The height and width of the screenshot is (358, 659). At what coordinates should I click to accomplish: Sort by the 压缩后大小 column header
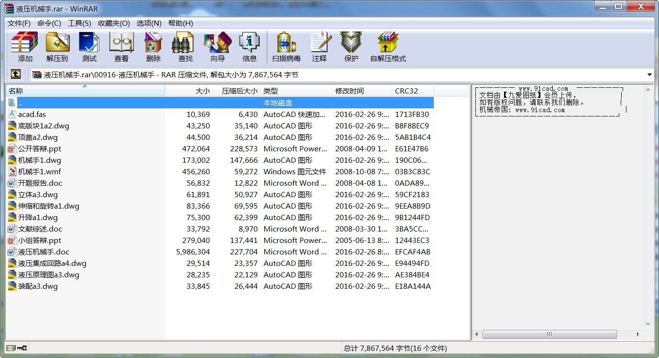pos(237,91)
